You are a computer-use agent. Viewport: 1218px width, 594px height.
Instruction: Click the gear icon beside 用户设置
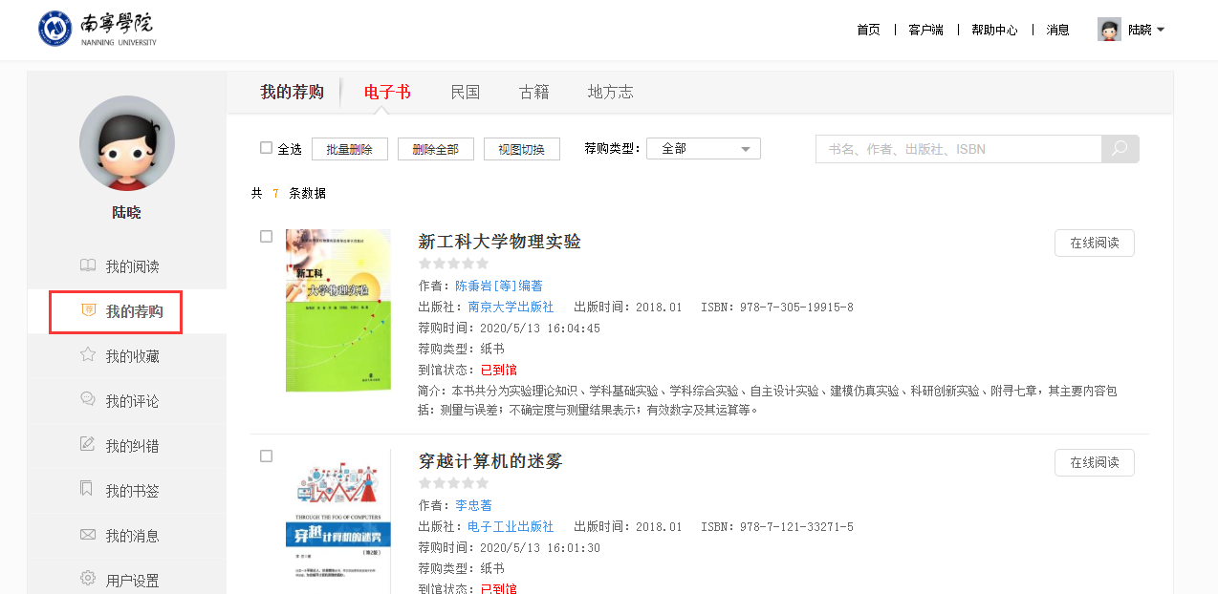point(88,579)
